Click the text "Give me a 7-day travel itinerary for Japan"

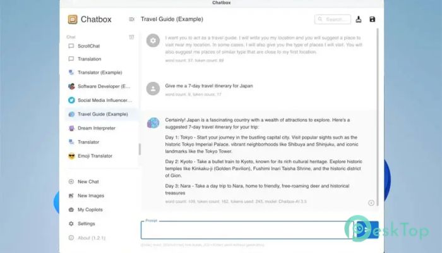click(x=209, y=86)
